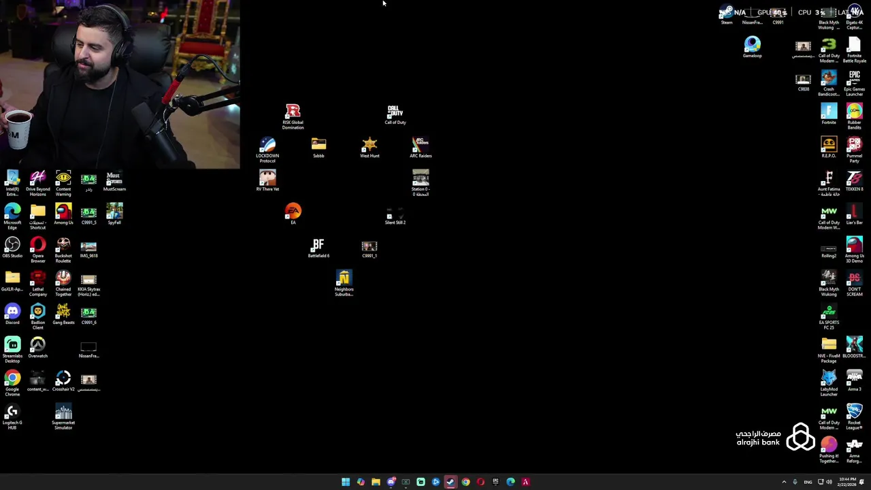Click the Among Us desktop shortcut

pyautogui.click(x=63, y=214)
